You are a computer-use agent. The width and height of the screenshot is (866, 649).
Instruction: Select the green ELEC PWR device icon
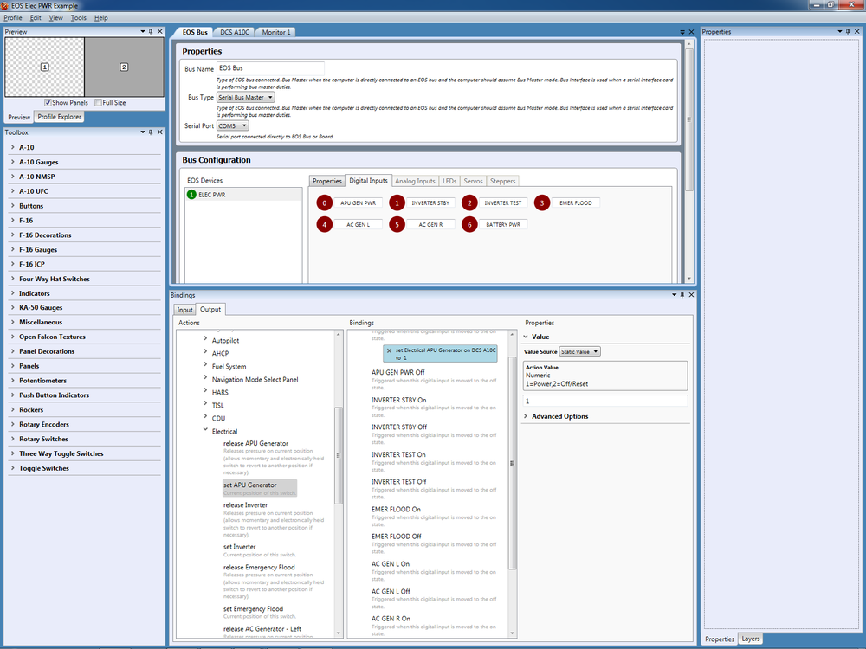[191, 194]
